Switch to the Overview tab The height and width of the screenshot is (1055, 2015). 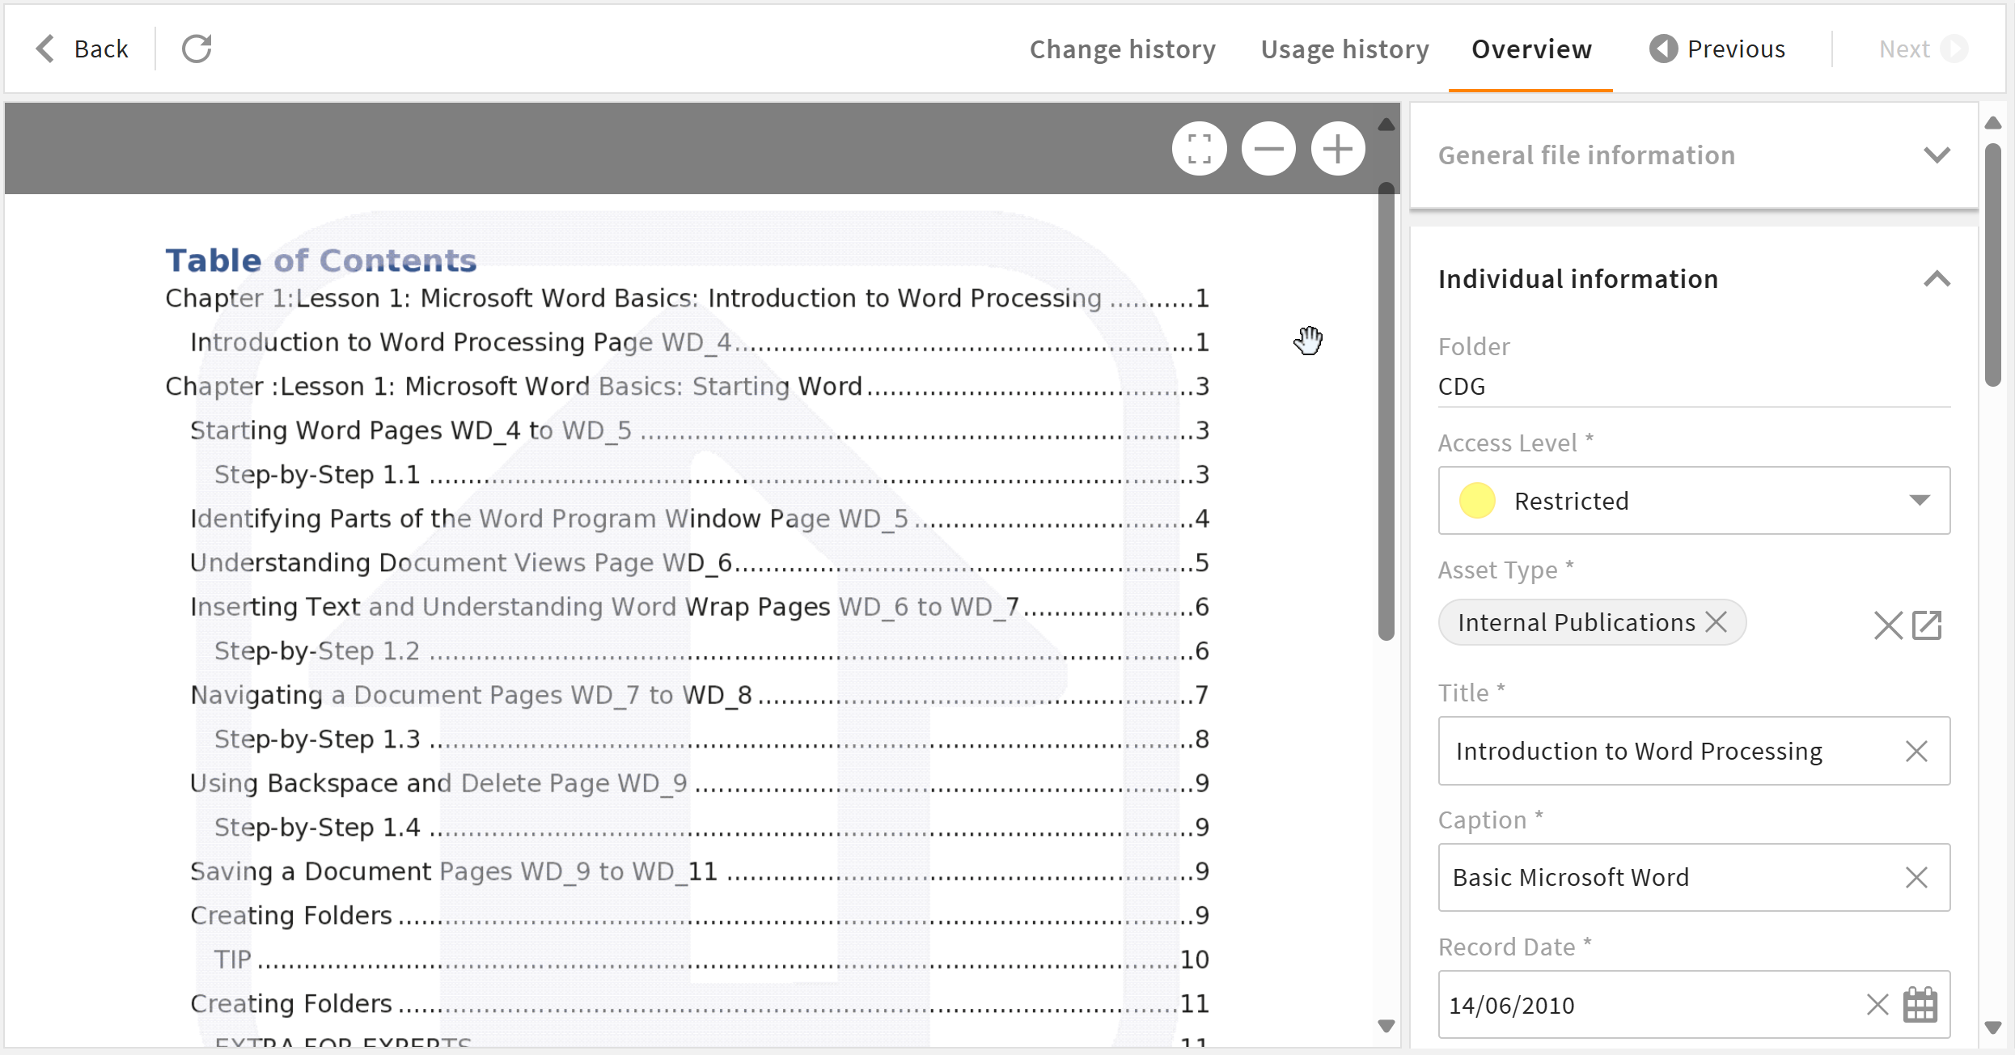tap(1531, 49)
